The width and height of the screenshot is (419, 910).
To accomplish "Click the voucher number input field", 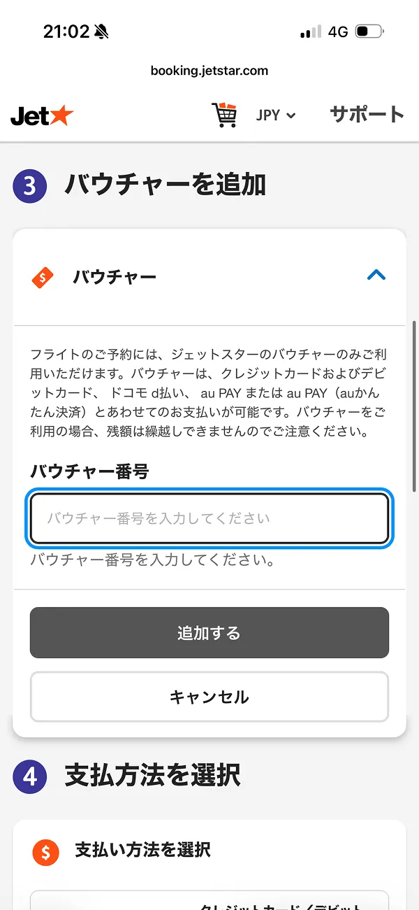I will pyautogui.click(x=209, y=518).
